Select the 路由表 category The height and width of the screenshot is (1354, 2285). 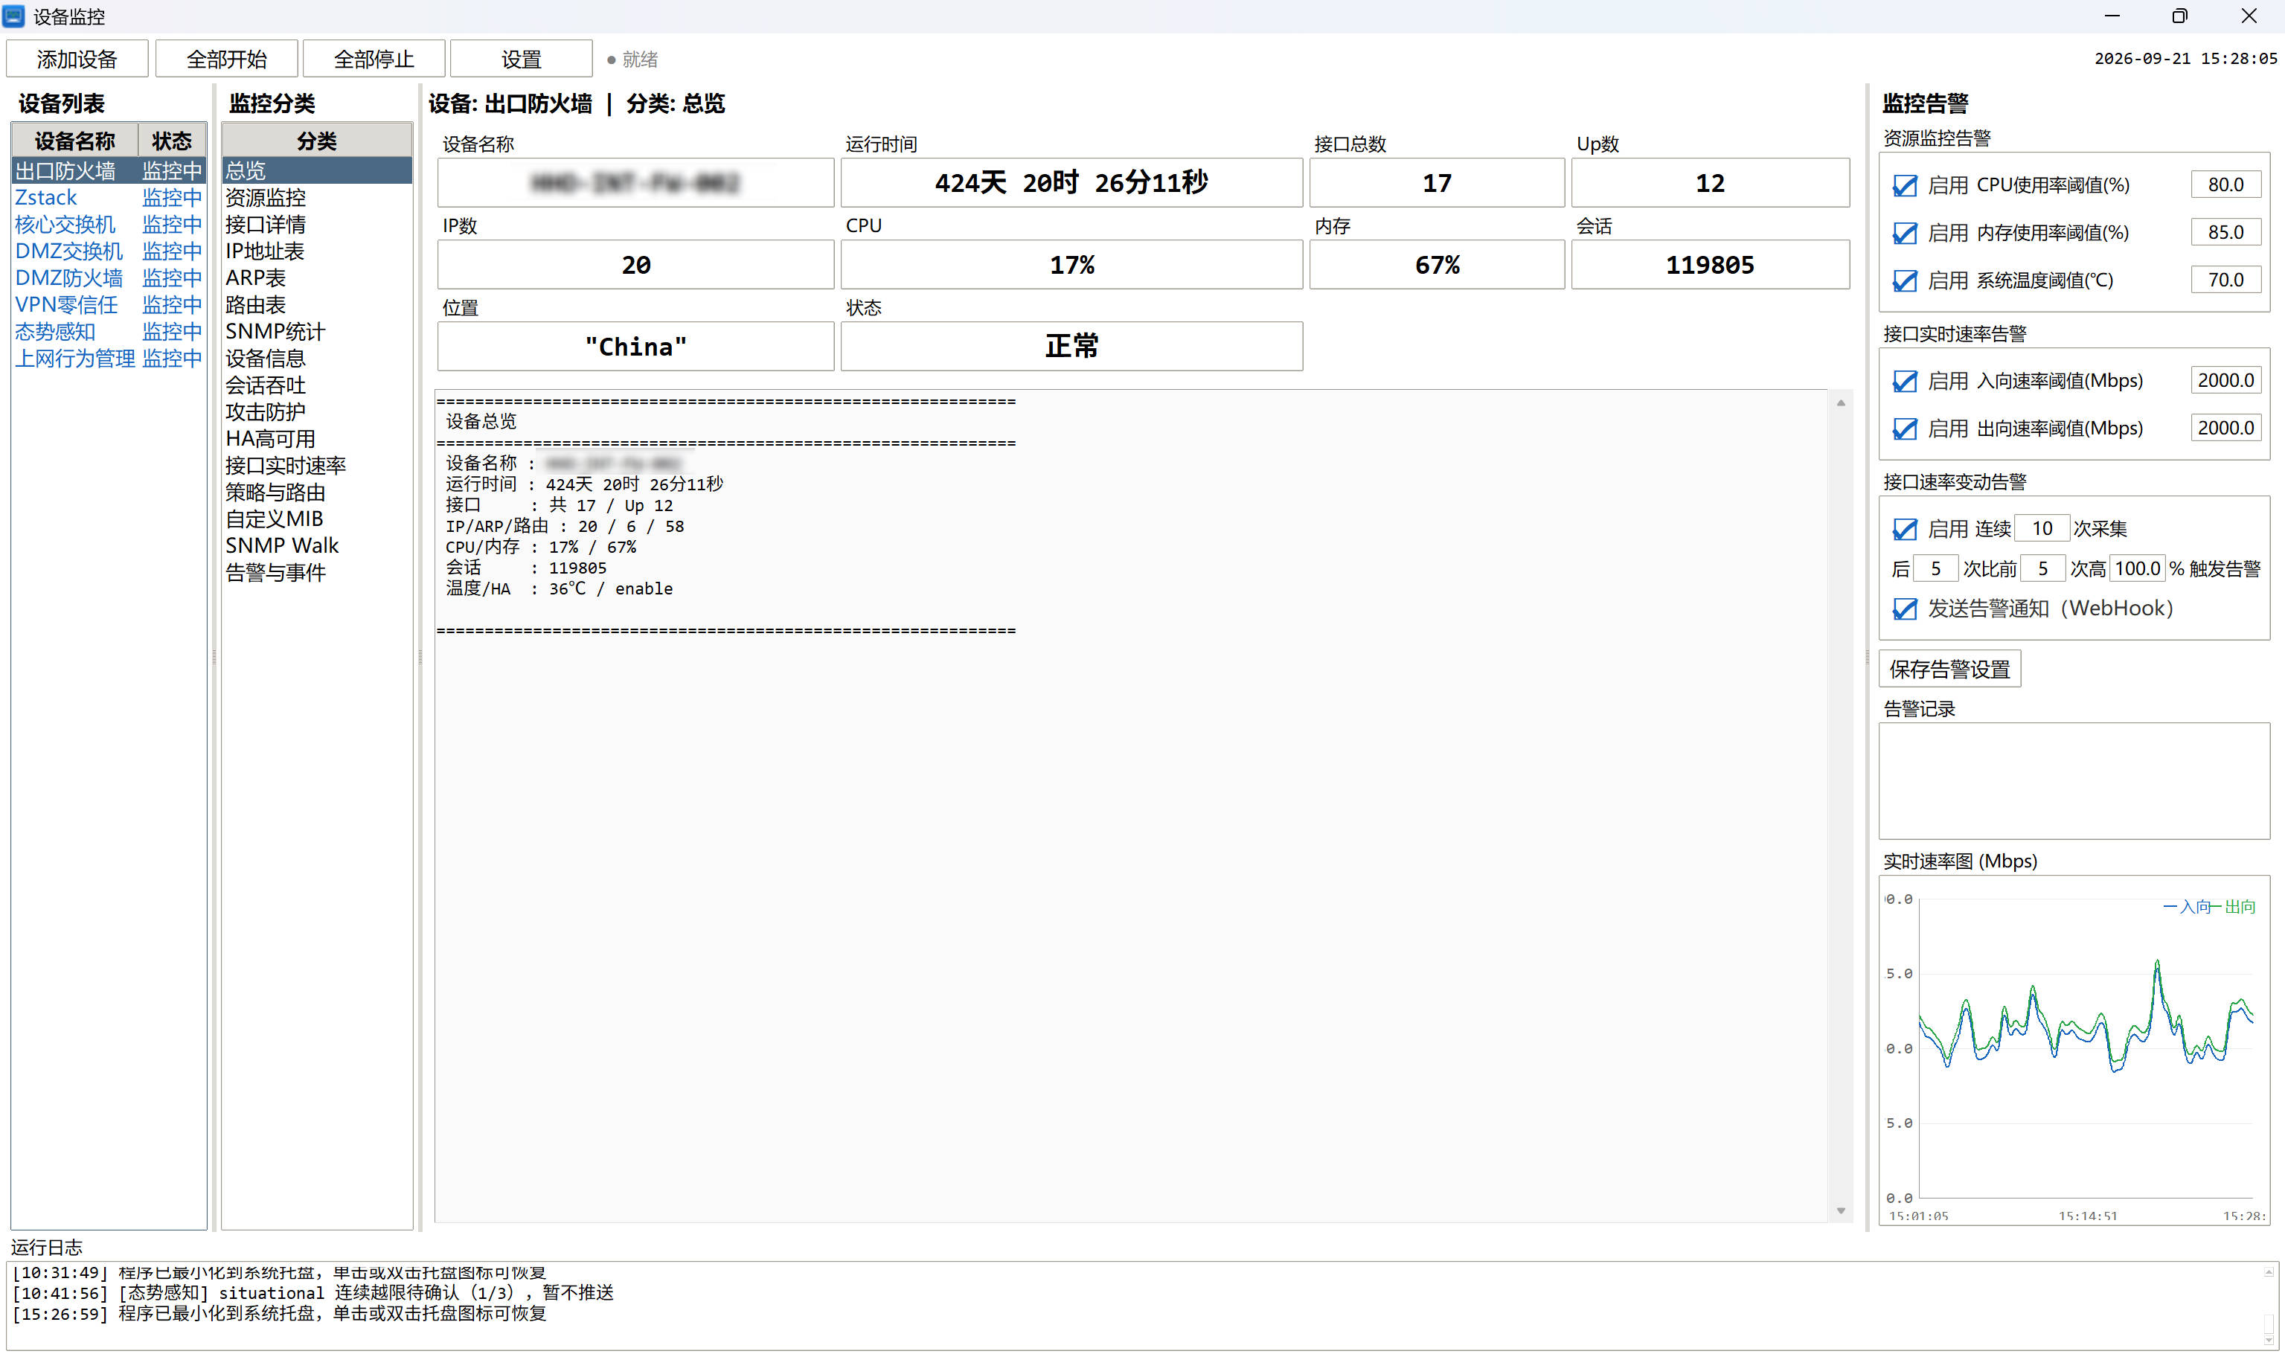317,305
